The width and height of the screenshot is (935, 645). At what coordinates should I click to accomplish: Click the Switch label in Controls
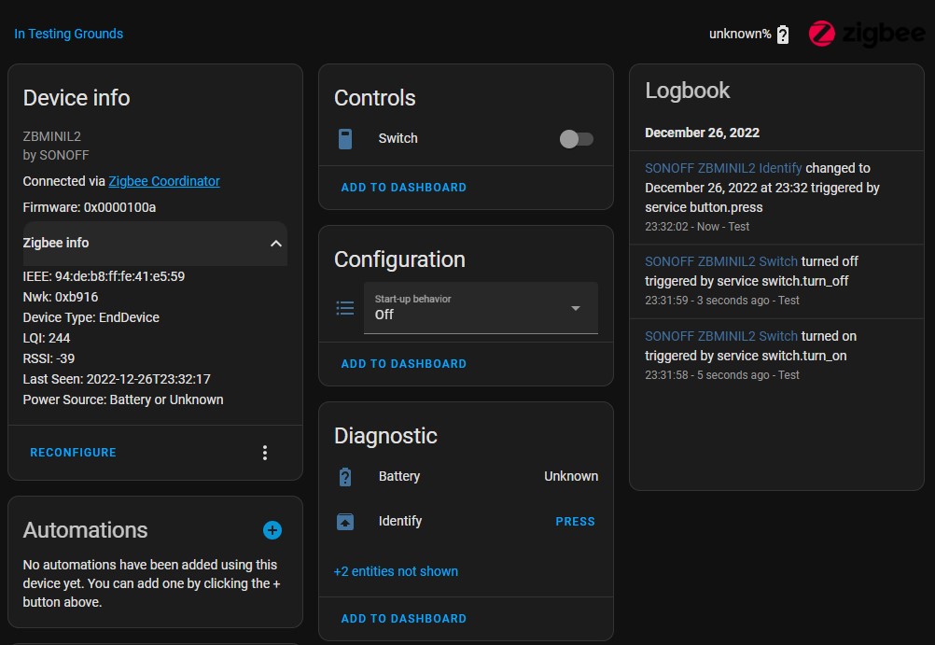coord(398,138)
